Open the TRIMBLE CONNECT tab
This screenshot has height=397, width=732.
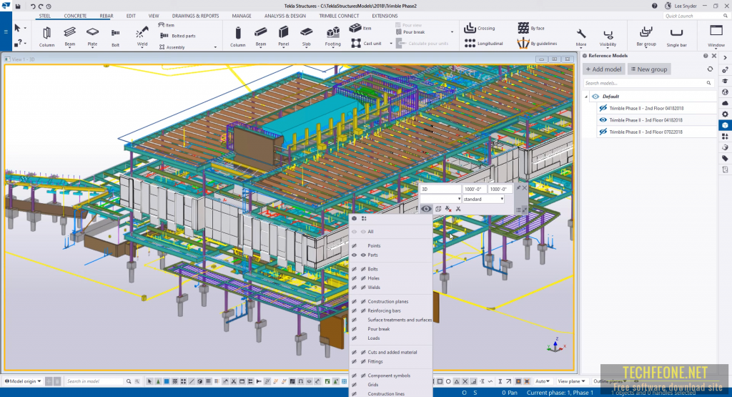pyautogui.click(x=339, y=16)
